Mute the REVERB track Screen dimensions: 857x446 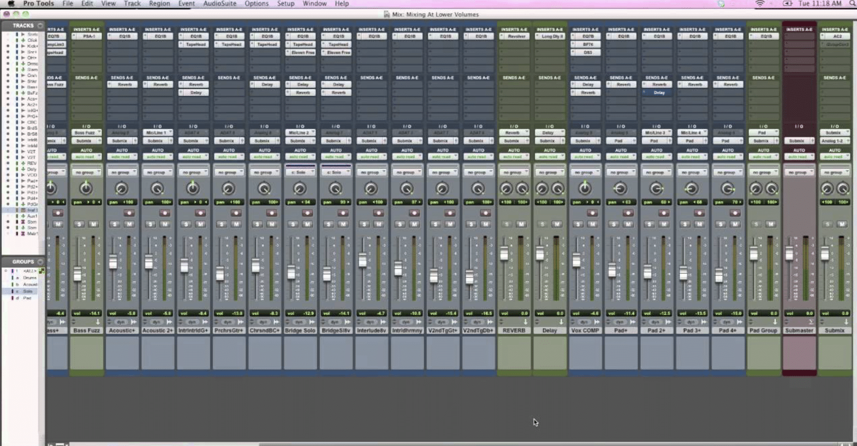point(521,224)
